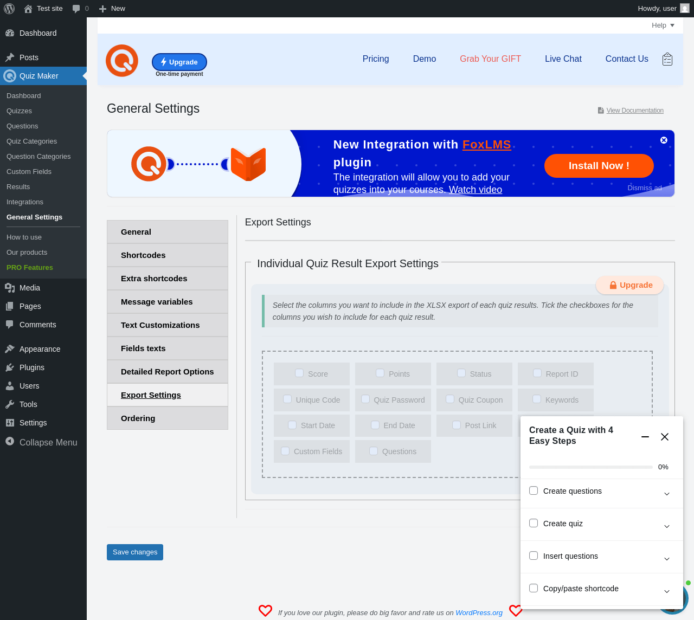The width and height of the screenshot is (694, 620).
Task: Click the Users person icon
Action: point(10,386)
